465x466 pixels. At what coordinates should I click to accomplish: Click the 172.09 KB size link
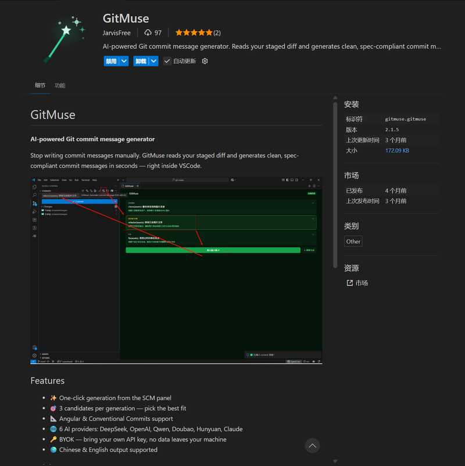pyautogui.click(x=397, y=150)
